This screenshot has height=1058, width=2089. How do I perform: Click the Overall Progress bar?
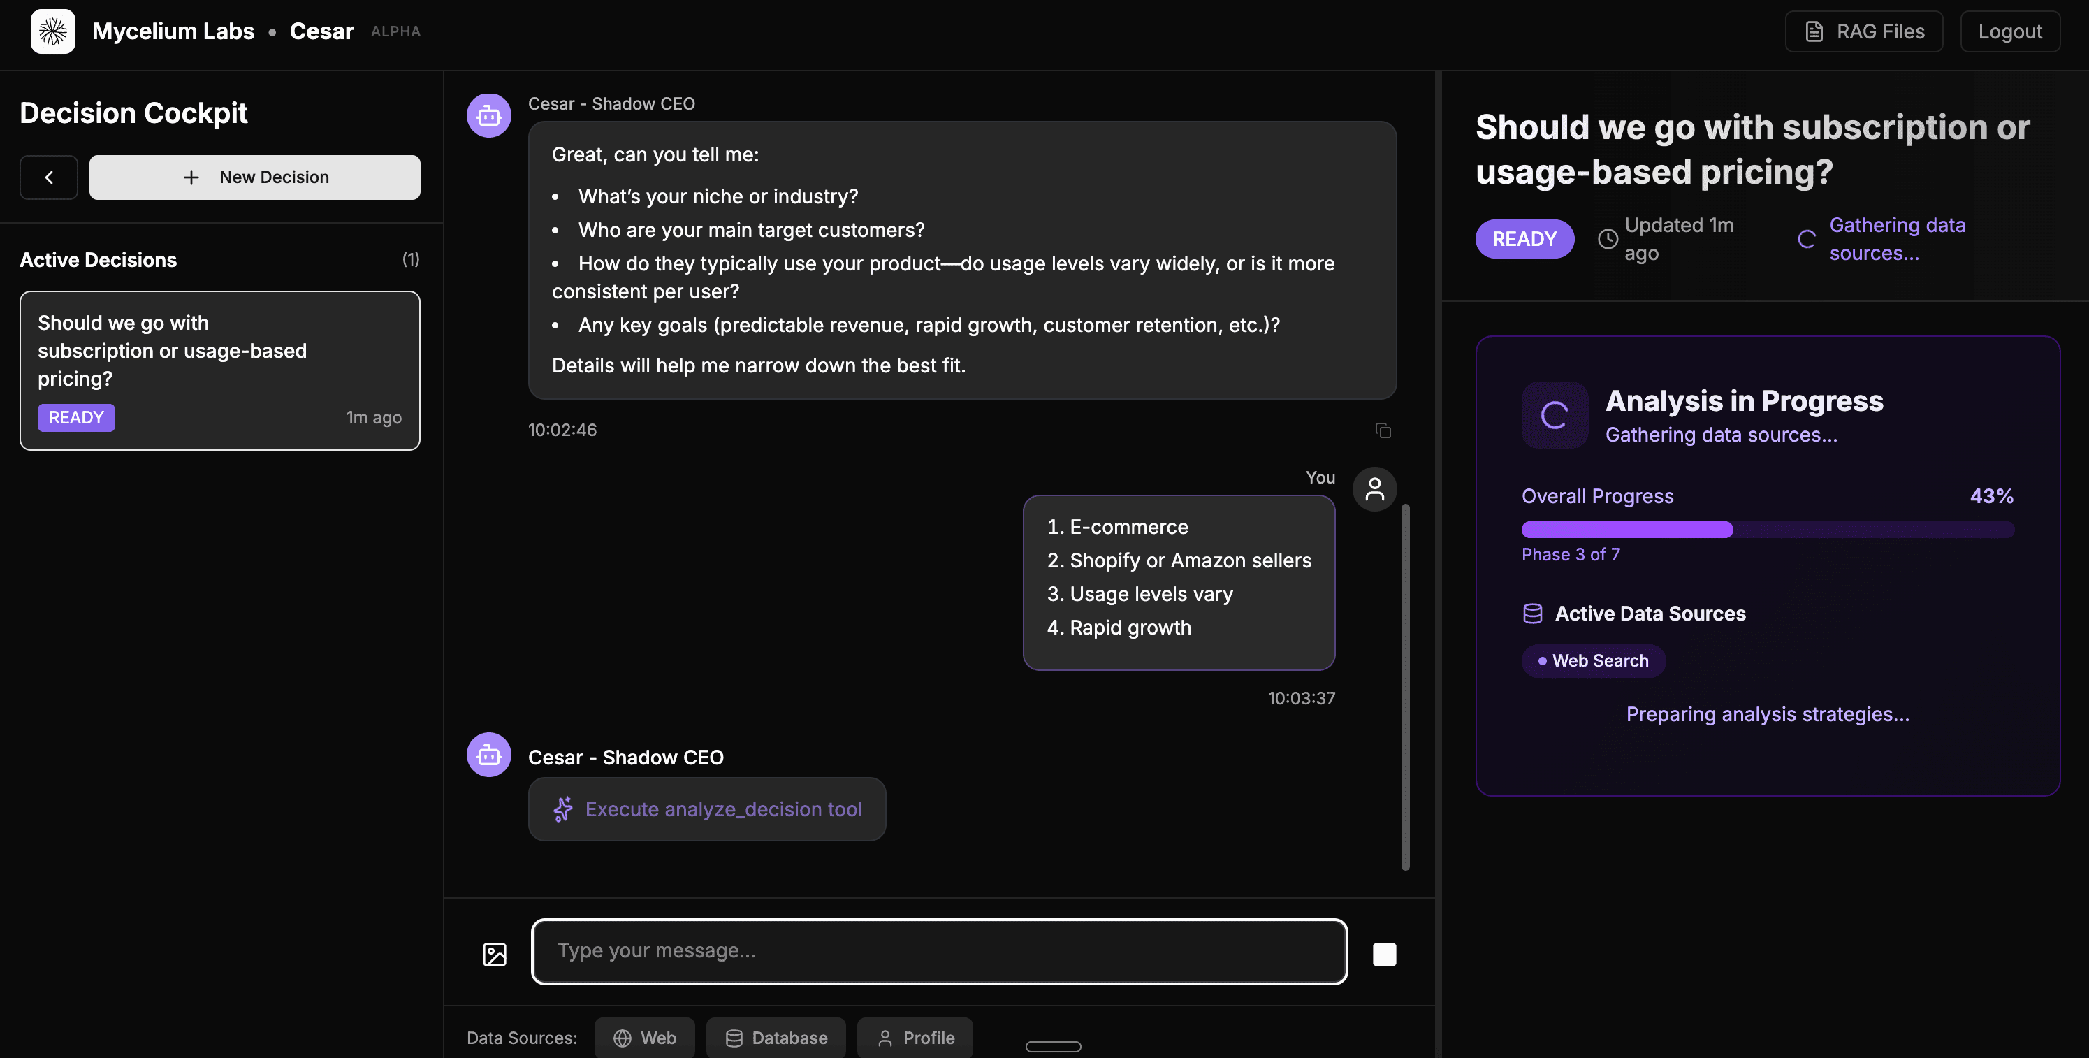click(x=1767, y=530)
